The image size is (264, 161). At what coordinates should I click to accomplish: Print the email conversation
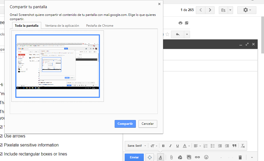[180, 23]
